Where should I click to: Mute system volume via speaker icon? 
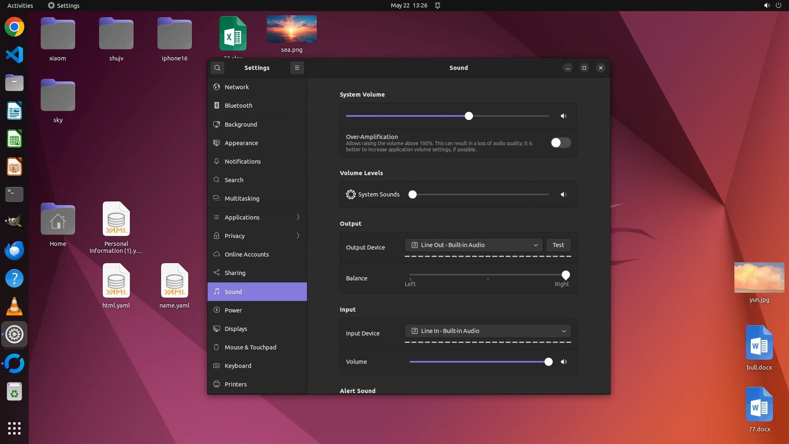[x=564, y=116]
